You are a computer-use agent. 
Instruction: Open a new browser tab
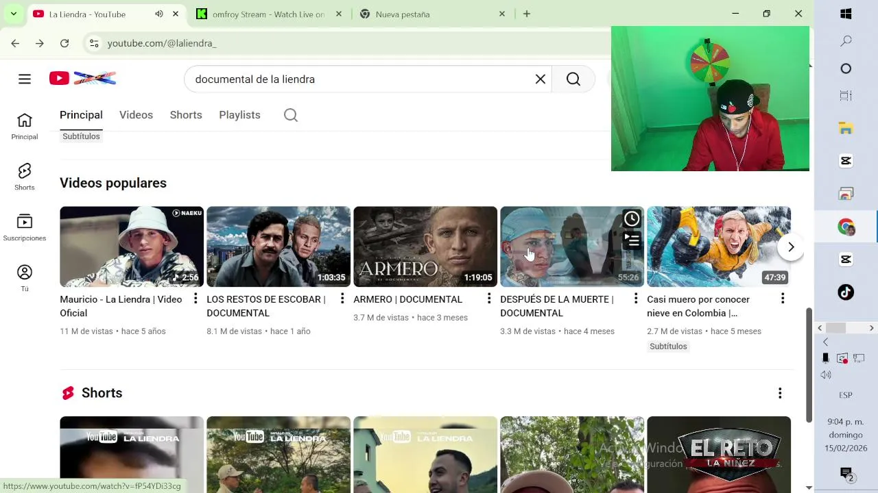pos(527,14)
